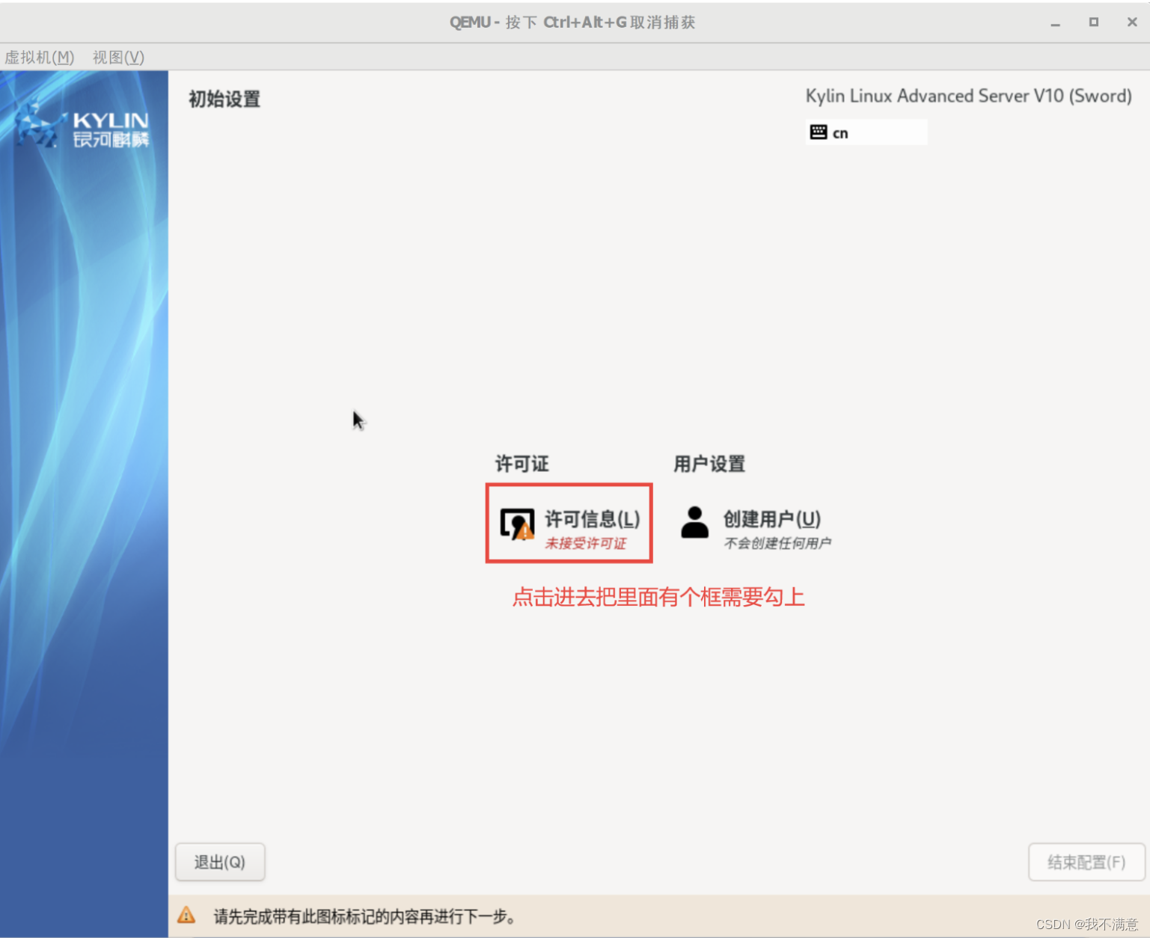The width and height of the screenshot is (1150, 938).
Task: Click the Kylin Linux Advanced Server V10 title
Action: pyautogui.click(x=968, y=96)
